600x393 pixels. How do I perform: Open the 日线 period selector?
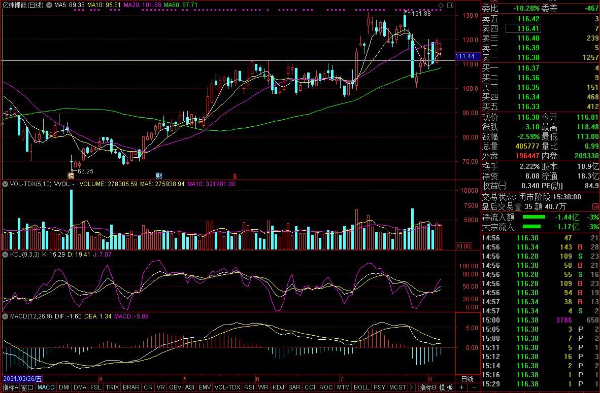[x=467, y=378]
